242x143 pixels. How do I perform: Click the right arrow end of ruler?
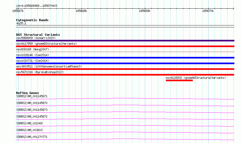pyautogui.click(x=234, y=8)
